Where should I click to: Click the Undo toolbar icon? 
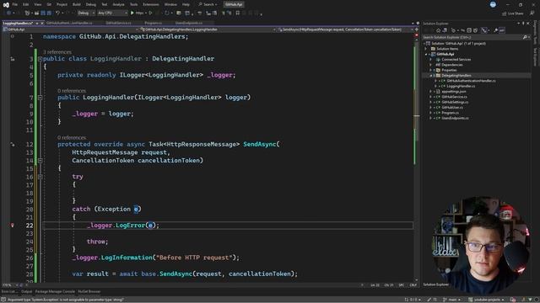pos(58,13)
